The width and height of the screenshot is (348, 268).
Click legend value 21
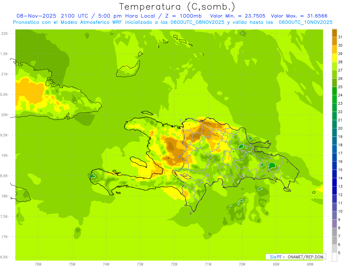[x=340, y=120]
